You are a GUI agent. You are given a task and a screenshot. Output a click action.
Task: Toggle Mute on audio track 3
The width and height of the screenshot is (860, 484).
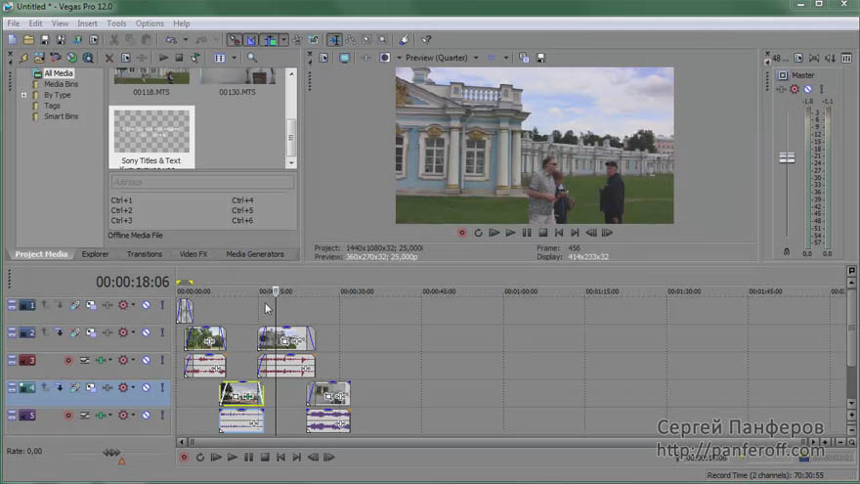pos(146,360)
